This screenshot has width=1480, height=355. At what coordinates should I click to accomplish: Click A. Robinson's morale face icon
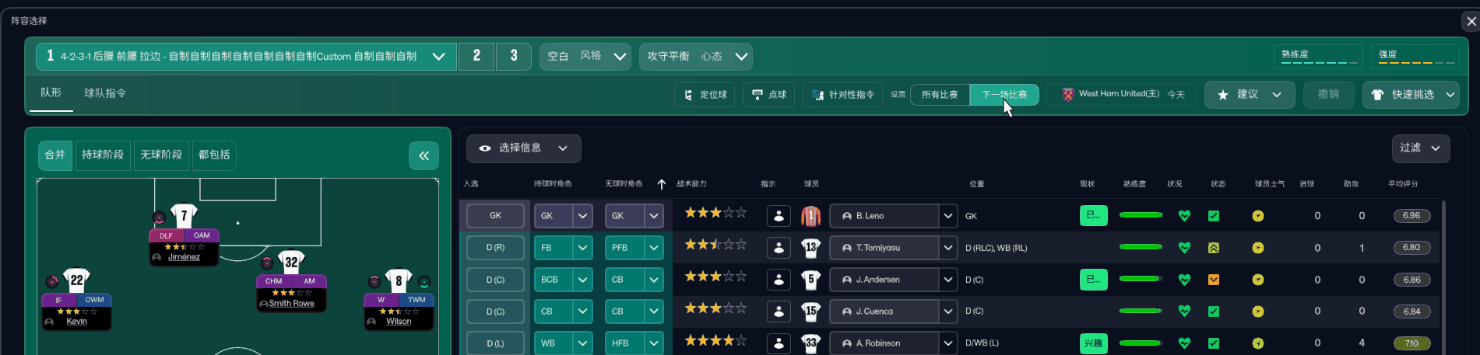(1257, 343)
